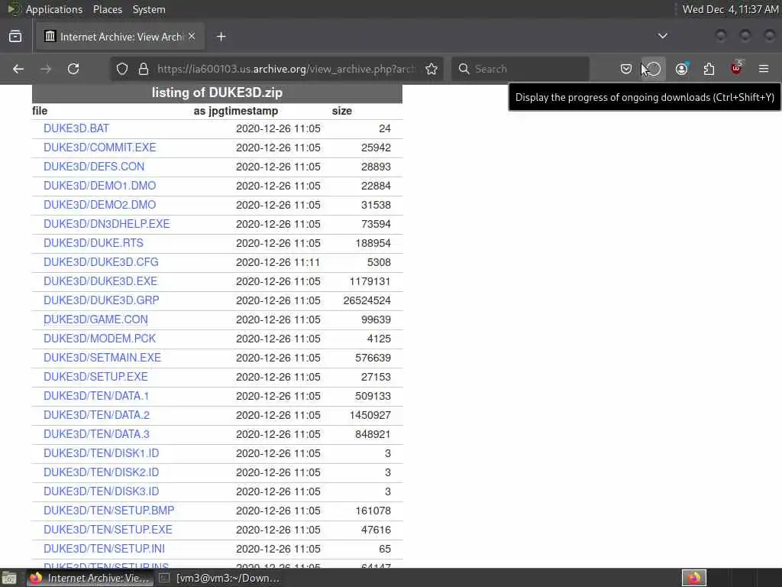Switch to Internet Archive taskbar window button
Screen dimensions: 782x587
point(89,578)
